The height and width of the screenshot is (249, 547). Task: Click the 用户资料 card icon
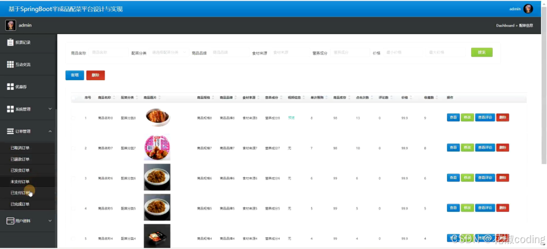tap(10, 221)
